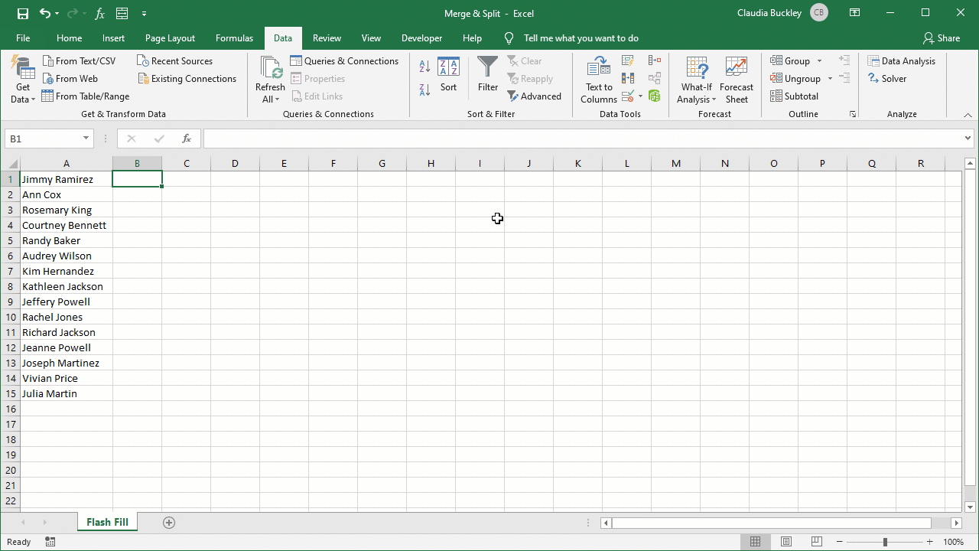The height and width of the screenshot is (551, 979).
Task: Switch to the Formulas ribbon tab
Action: pyautogui.click(x=234, y=38)
